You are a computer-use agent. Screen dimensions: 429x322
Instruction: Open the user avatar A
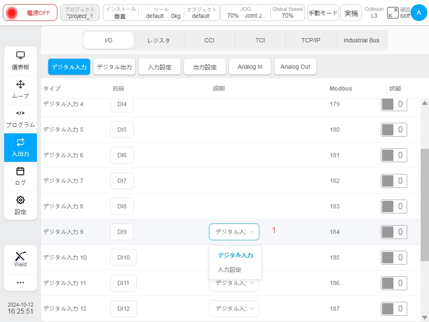tap(419, 13)
